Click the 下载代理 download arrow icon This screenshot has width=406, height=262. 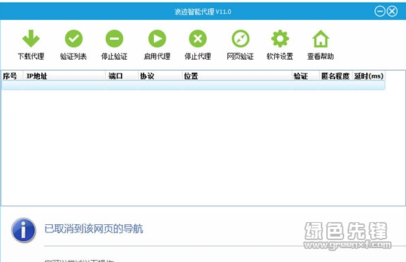31,39
